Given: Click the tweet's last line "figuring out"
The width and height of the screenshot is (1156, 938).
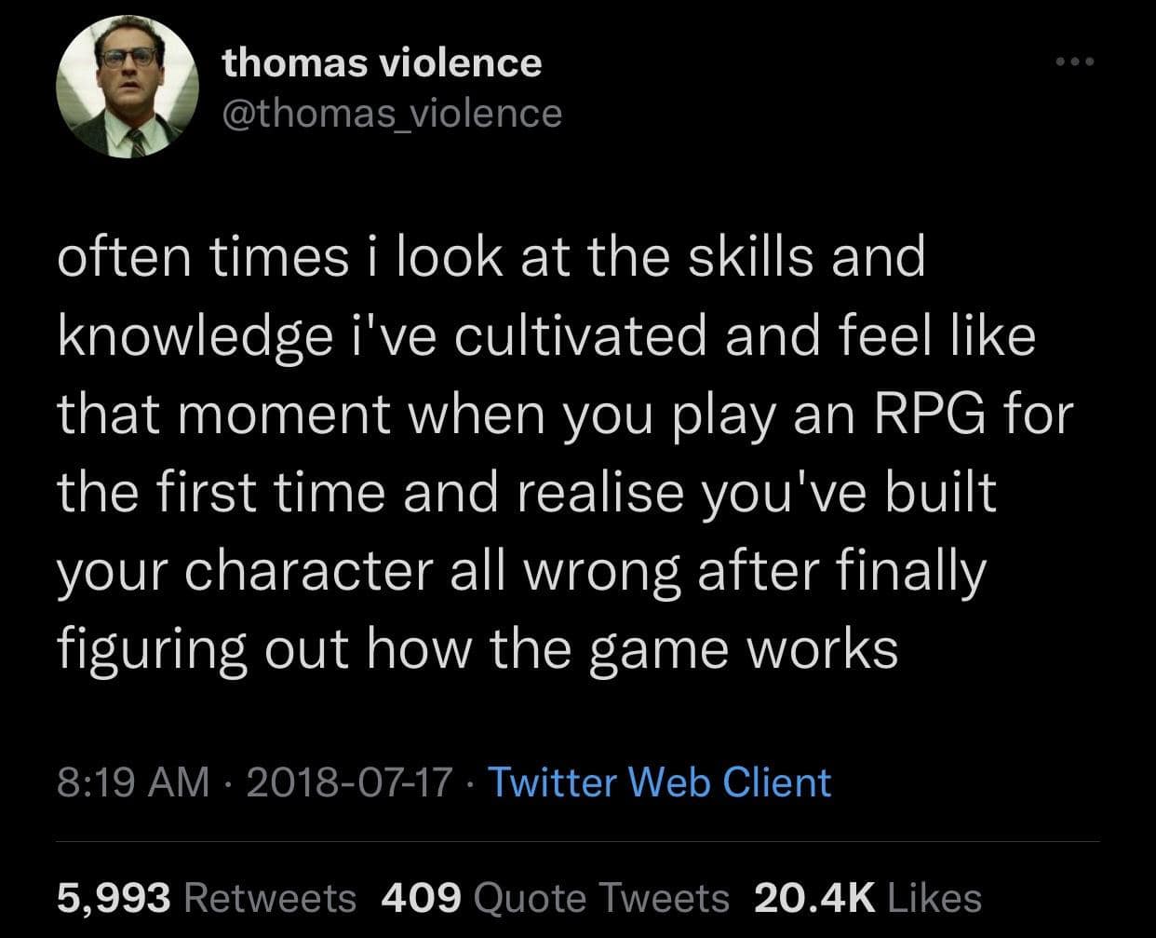Looking at the screenshot, I should [477, 649].
